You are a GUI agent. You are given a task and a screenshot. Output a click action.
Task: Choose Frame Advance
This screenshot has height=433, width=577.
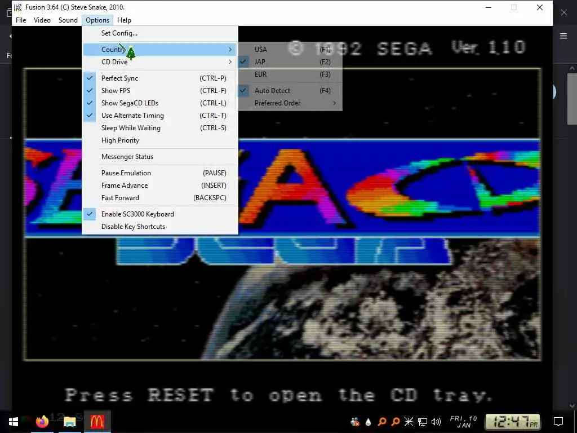[x=159, y=185]
